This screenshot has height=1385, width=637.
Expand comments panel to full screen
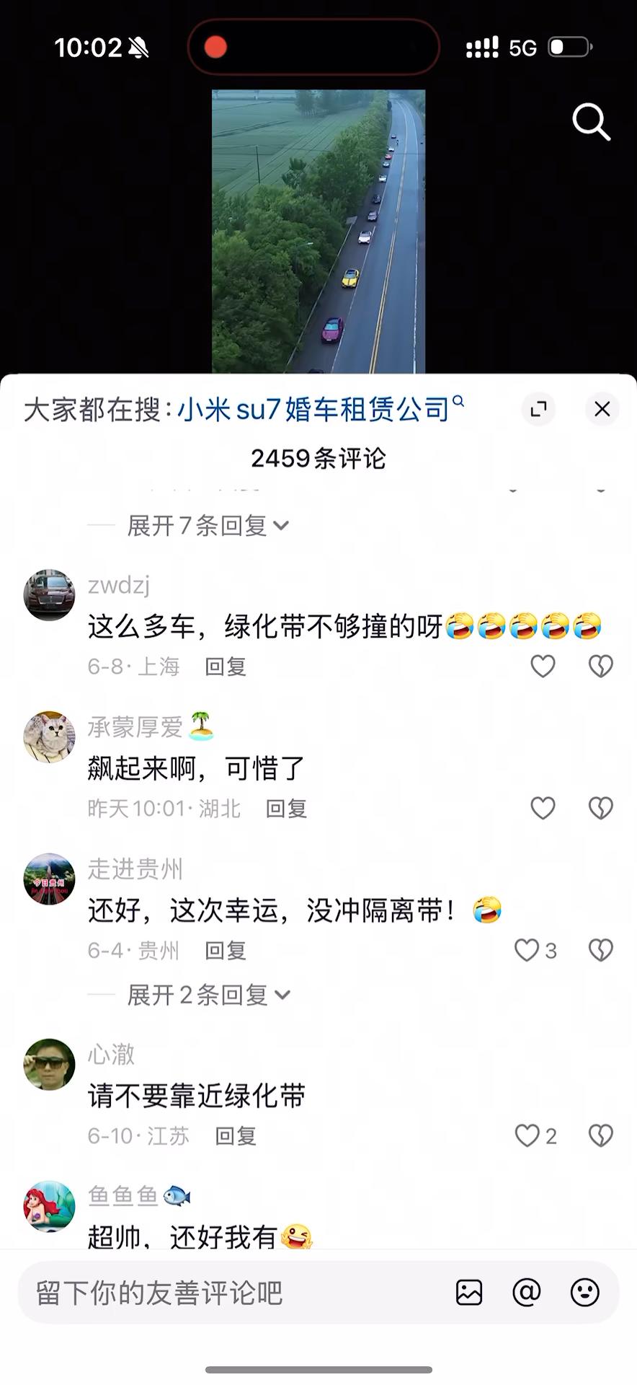(x=538, y=409)
